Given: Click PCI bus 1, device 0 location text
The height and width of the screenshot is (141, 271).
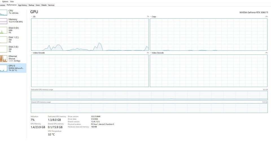Looking at the screenshot, I should (x=102, y=124).
